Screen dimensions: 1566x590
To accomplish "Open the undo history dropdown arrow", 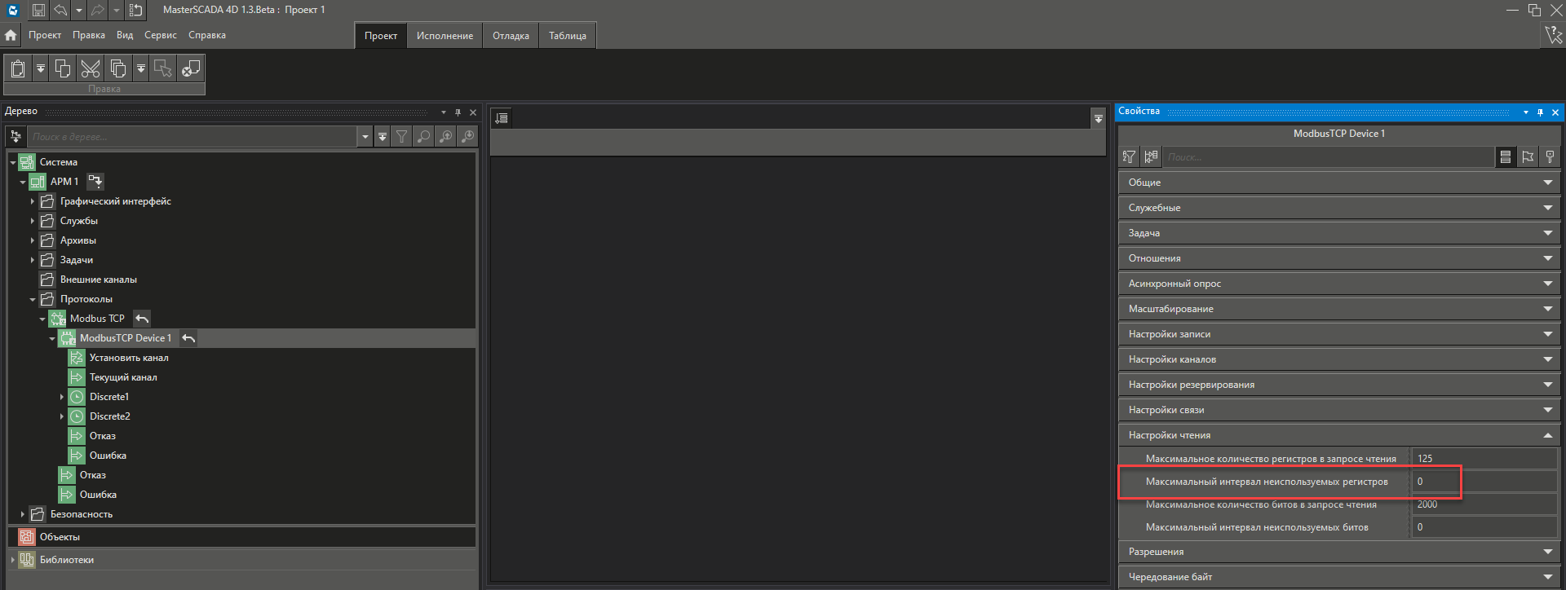I will (x=78, y=10).
